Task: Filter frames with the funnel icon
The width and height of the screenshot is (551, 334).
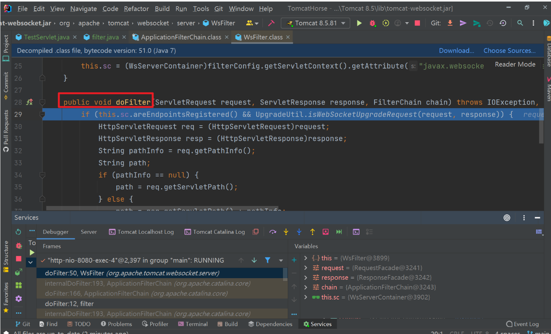Action: point(268,260)
